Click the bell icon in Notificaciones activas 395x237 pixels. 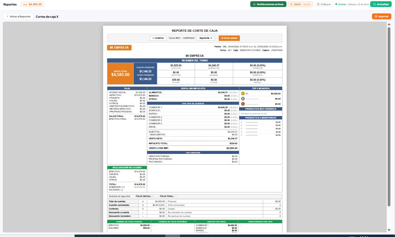(254, 4)
